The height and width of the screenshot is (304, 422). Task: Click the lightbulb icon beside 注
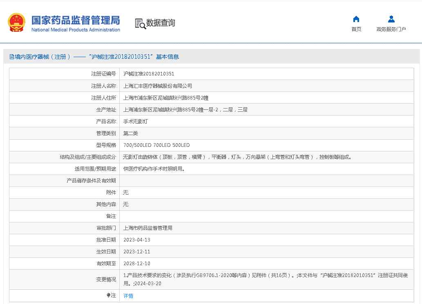108,295
